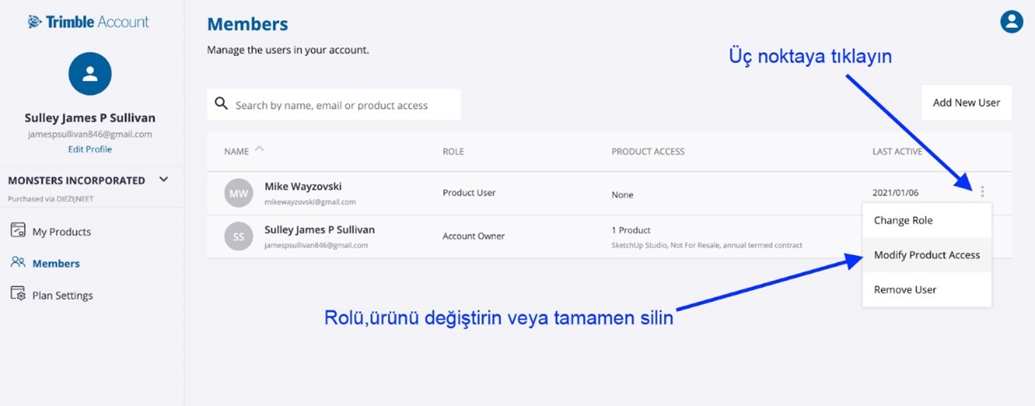Click the Plan Settings gear icon
The width and height of the screenshot is (1035, 406).
[x=18, y=295]
